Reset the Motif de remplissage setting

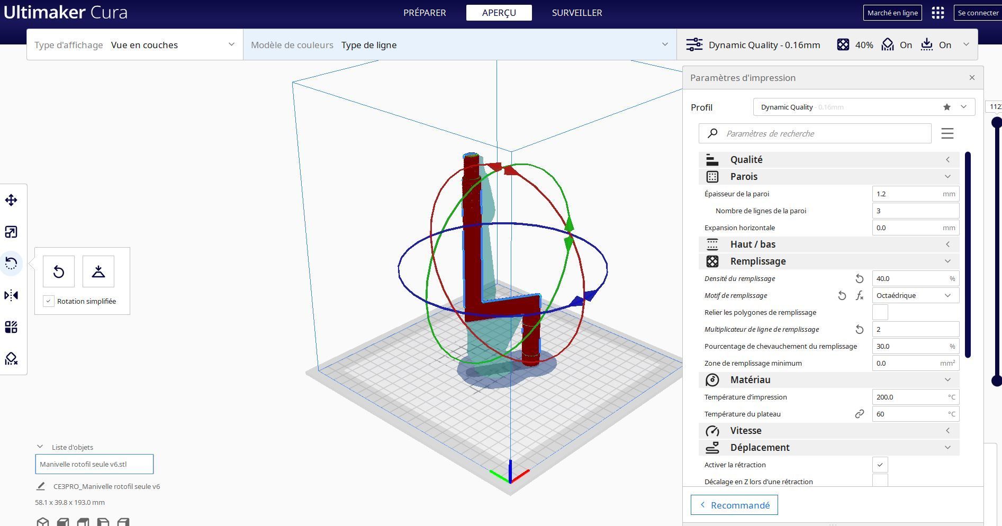[842, 295]
